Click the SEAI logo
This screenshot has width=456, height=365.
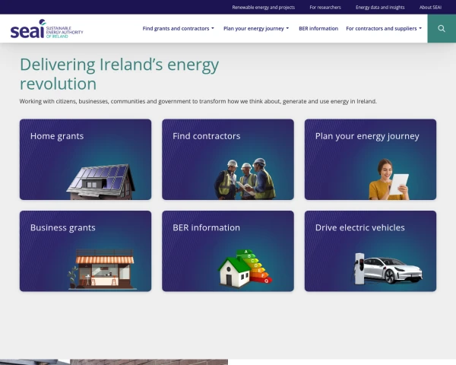pos(46,29)
